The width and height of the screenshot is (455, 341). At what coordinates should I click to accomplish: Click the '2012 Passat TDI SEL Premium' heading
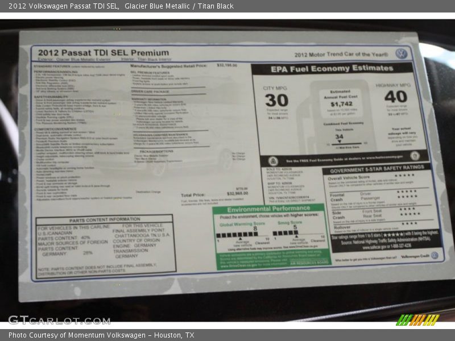pyautogui.click(x=104, y=53)
